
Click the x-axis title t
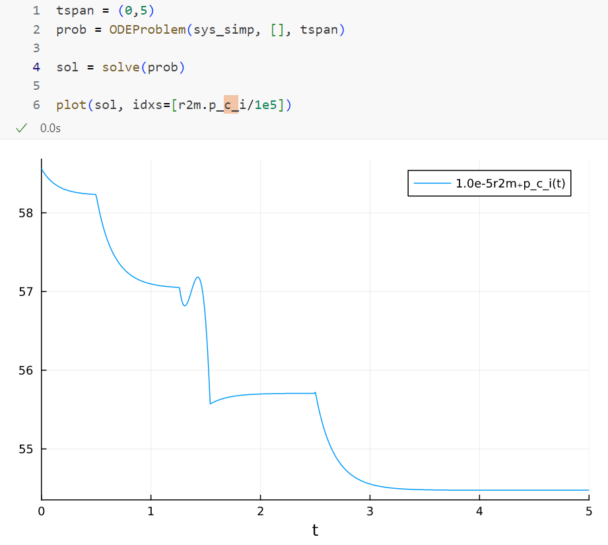(x=316, y=530)
